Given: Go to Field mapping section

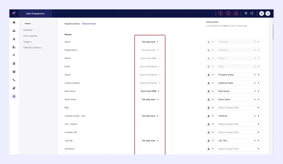Looking at the screenshot, I should 30,36.
